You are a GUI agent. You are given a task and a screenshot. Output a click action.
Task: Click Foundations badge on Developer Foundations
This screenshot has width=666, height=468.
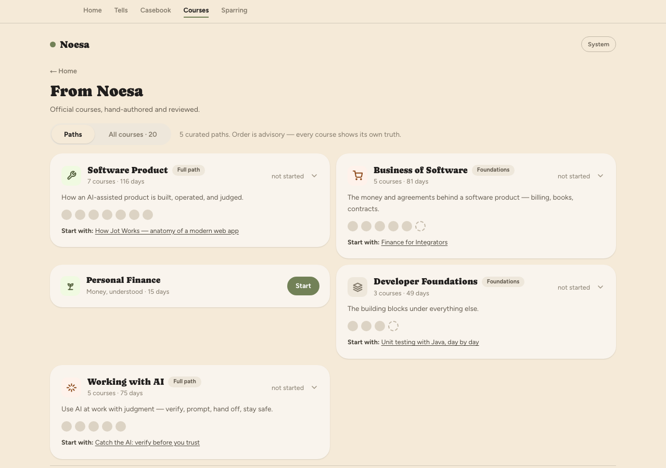[x=503, y=281]
